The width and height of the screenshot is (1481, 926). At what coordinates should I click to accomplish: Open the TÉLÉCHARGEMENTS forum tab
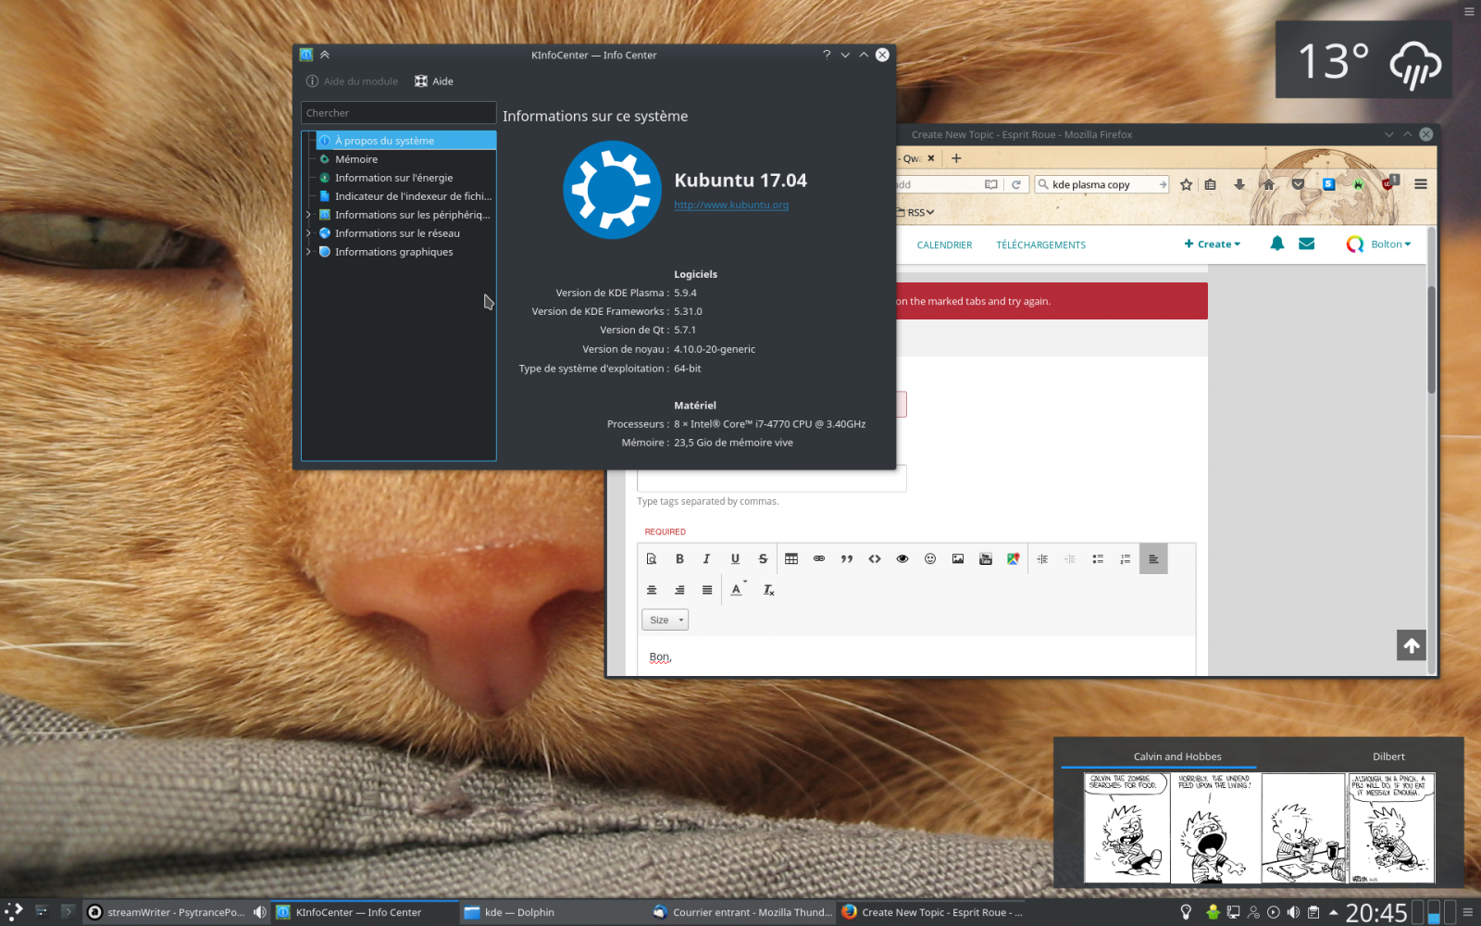(1040, 245)
